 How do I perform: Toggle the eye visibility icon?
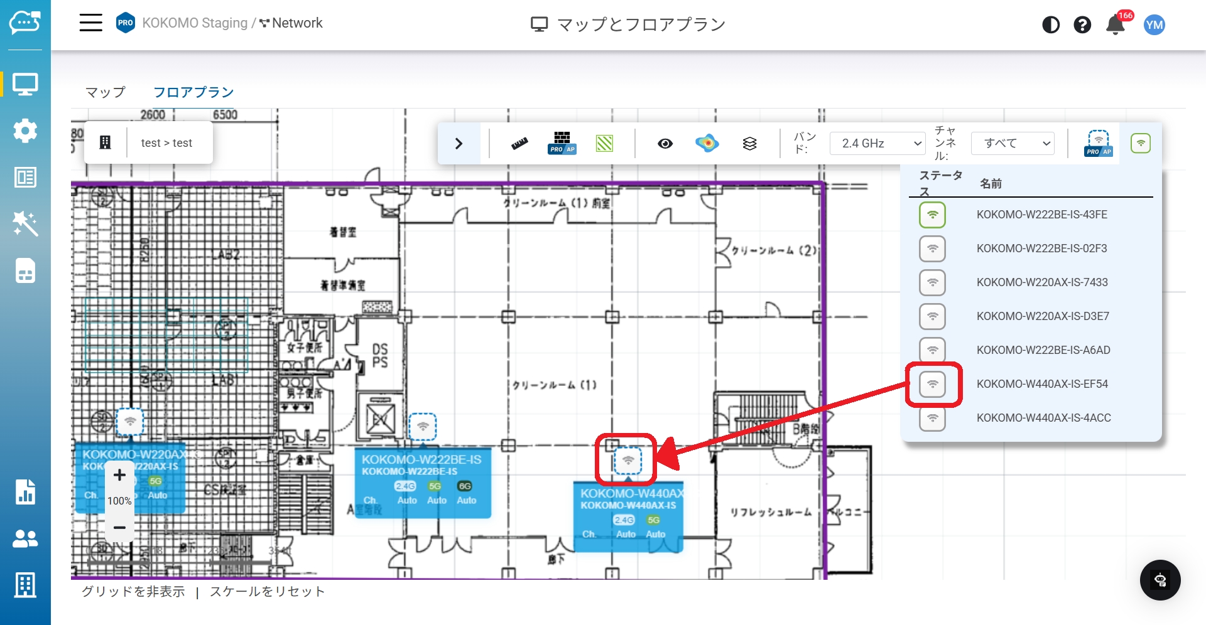click(665, 144)
